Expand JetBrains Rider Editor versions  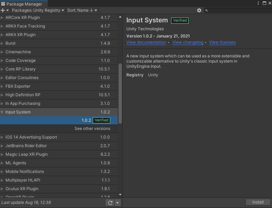click(2, 146)
